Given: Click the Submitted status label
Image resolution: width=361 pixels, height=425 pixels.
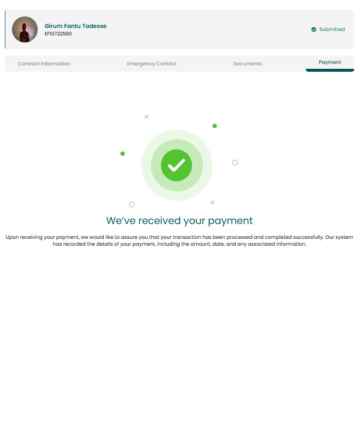Looking at the screenshot, I should (x=331, y=29).
